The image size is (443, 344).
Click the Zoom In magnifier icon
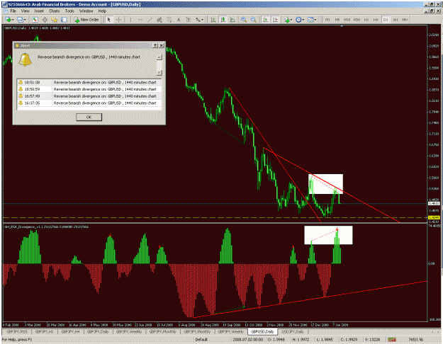coord(244,20)
